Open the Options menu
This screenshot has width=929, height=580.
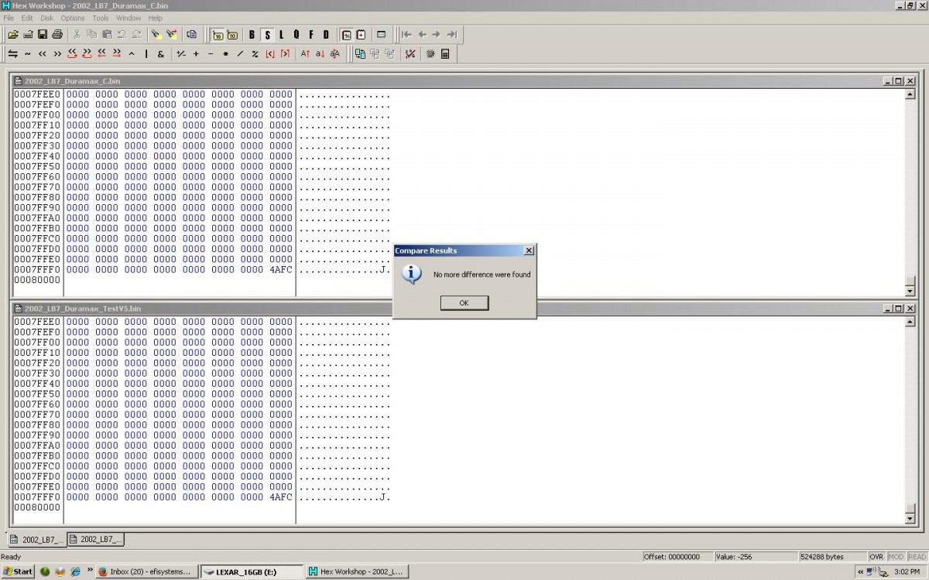pyautogui.click(x=73, y=18)
